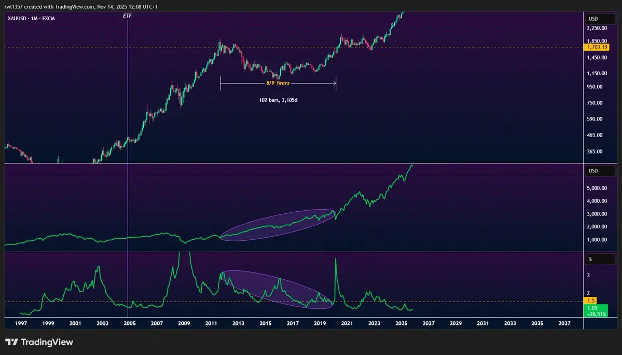This screenshot has height=355, width=622.
Task: Click the 2013 time axis label
Action: [x=239, y=323]
